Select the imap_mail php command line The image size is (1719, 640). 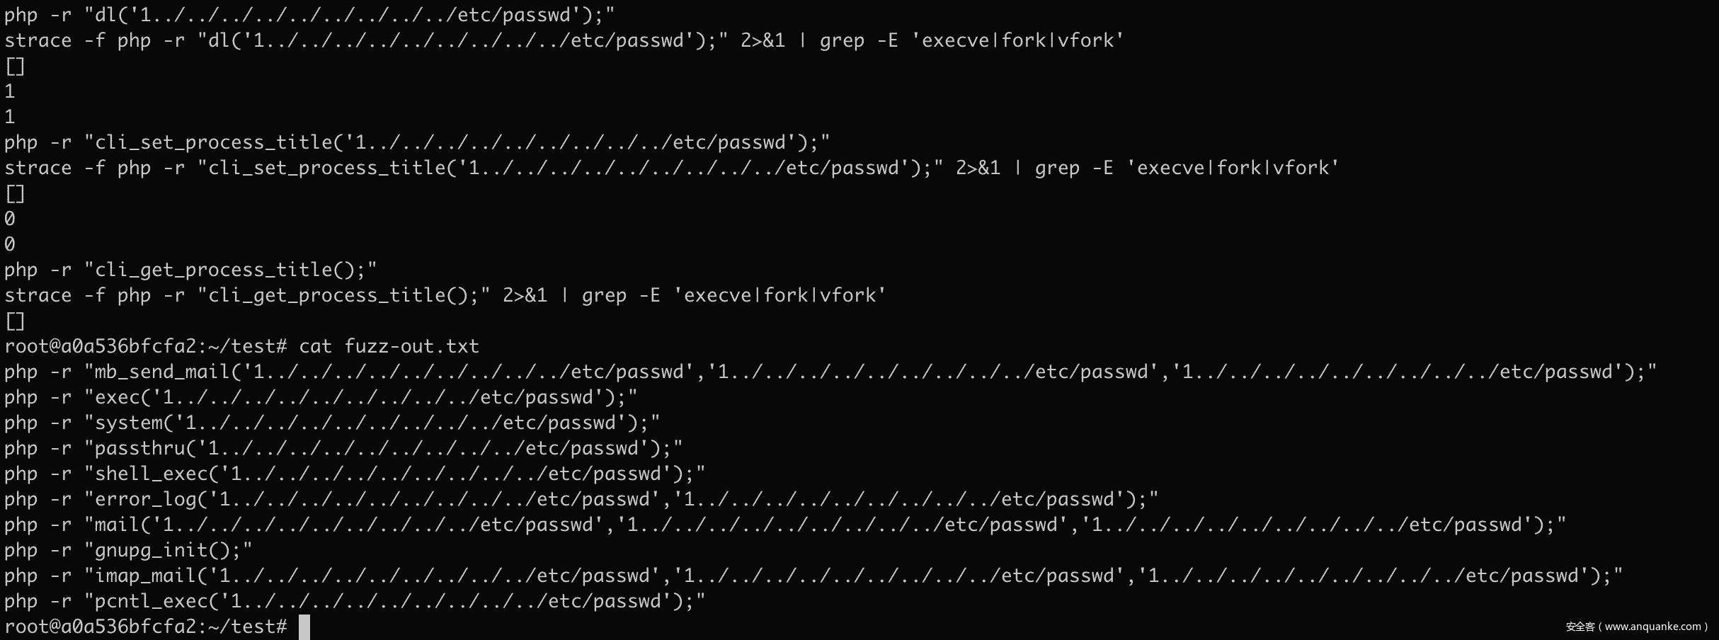point(813,576)
